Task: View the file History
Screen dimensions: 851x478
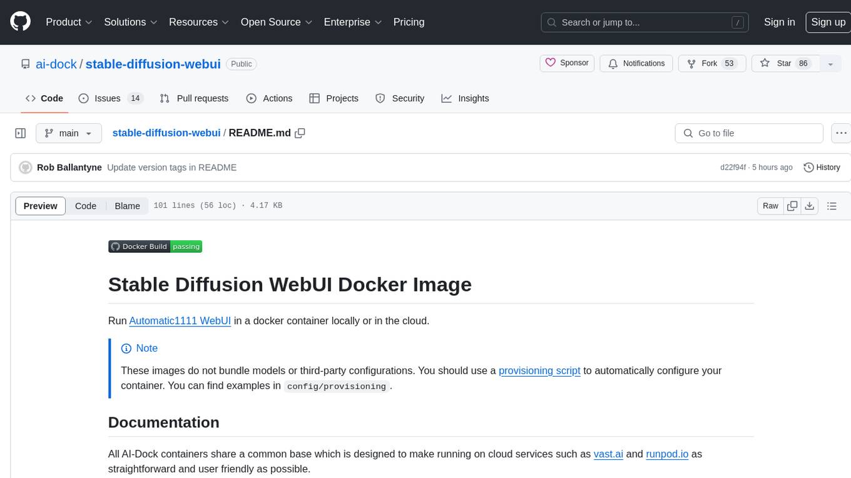Action: (x=822, y=167)
